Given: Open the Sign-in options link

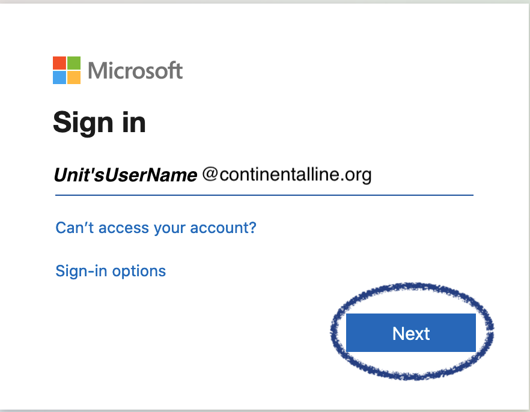Looking at the screenshot, I should point(111,271).
